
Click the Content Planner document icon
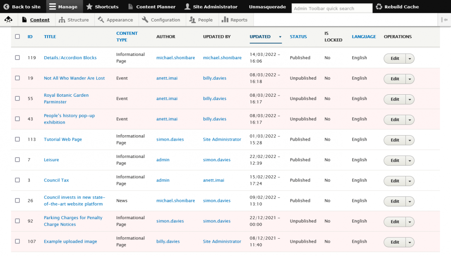[131, 7]
